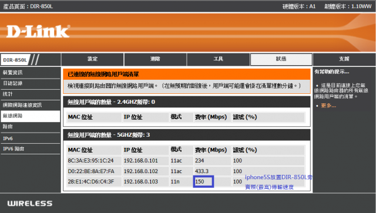Click IP address 192.168.0.102
The image size is (376, 213).
[x=141, y=171]
